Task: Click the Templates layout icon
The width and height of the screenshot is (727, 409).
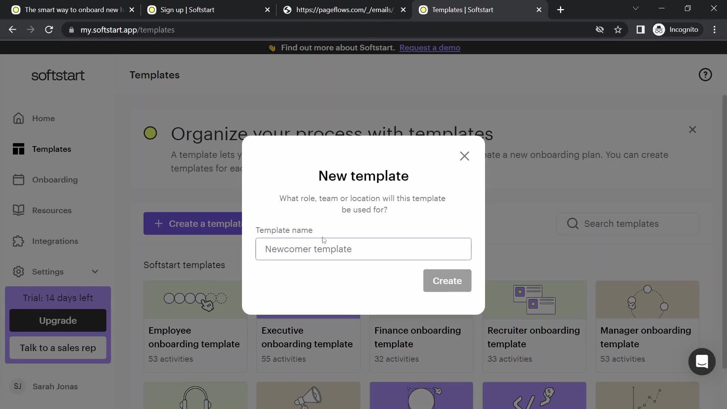Action: click(x=18, y=149)
